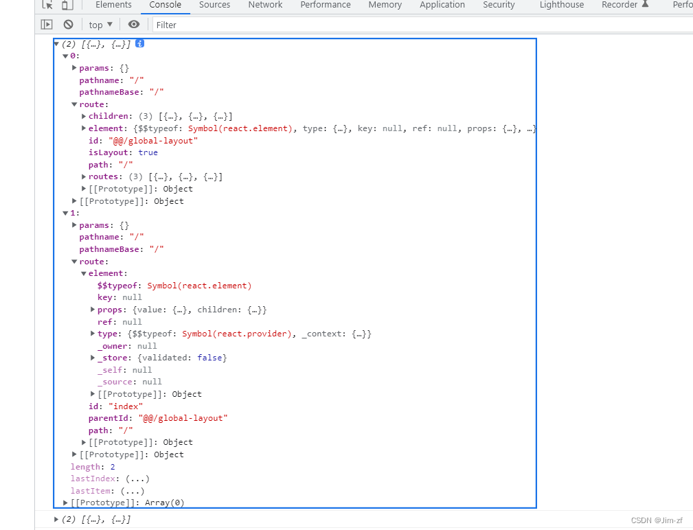Expand the children (3) array
Image resolution: width=693 pixels, height=530 pixels.
point(84,116)
